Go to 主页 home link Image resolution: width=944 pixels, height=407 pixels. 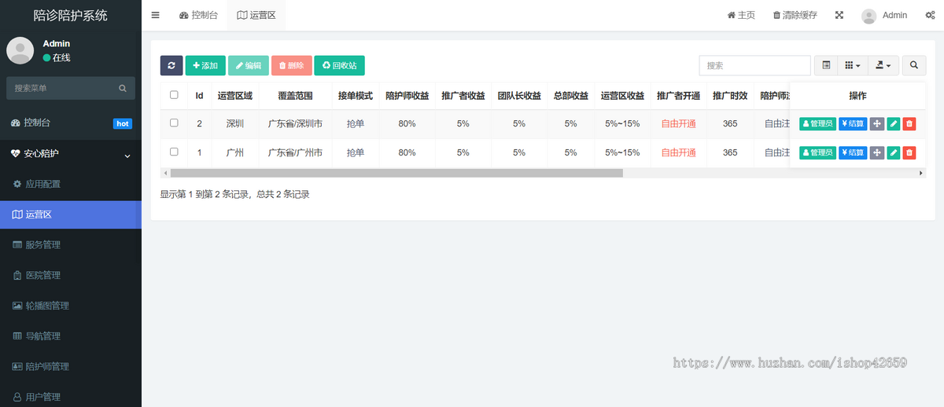pos(741,15)
